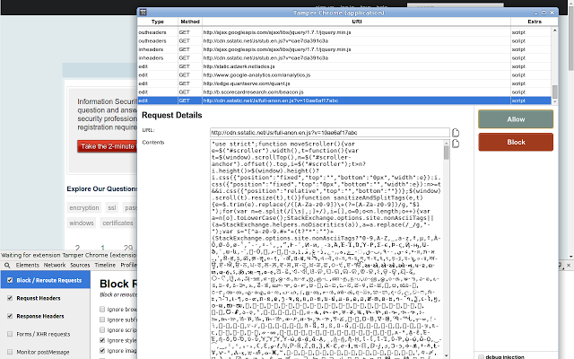Select the inheaders jquery.min.js row

coord(344,49)
